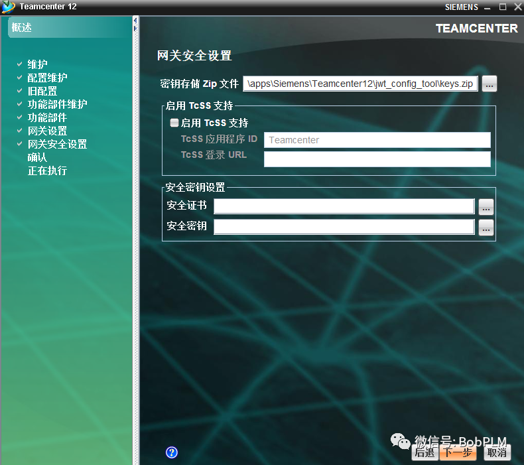The width and height of the screenshot is (524, 465).
Task: Select the 维护 step in sidebar
Action: [37, 64]
